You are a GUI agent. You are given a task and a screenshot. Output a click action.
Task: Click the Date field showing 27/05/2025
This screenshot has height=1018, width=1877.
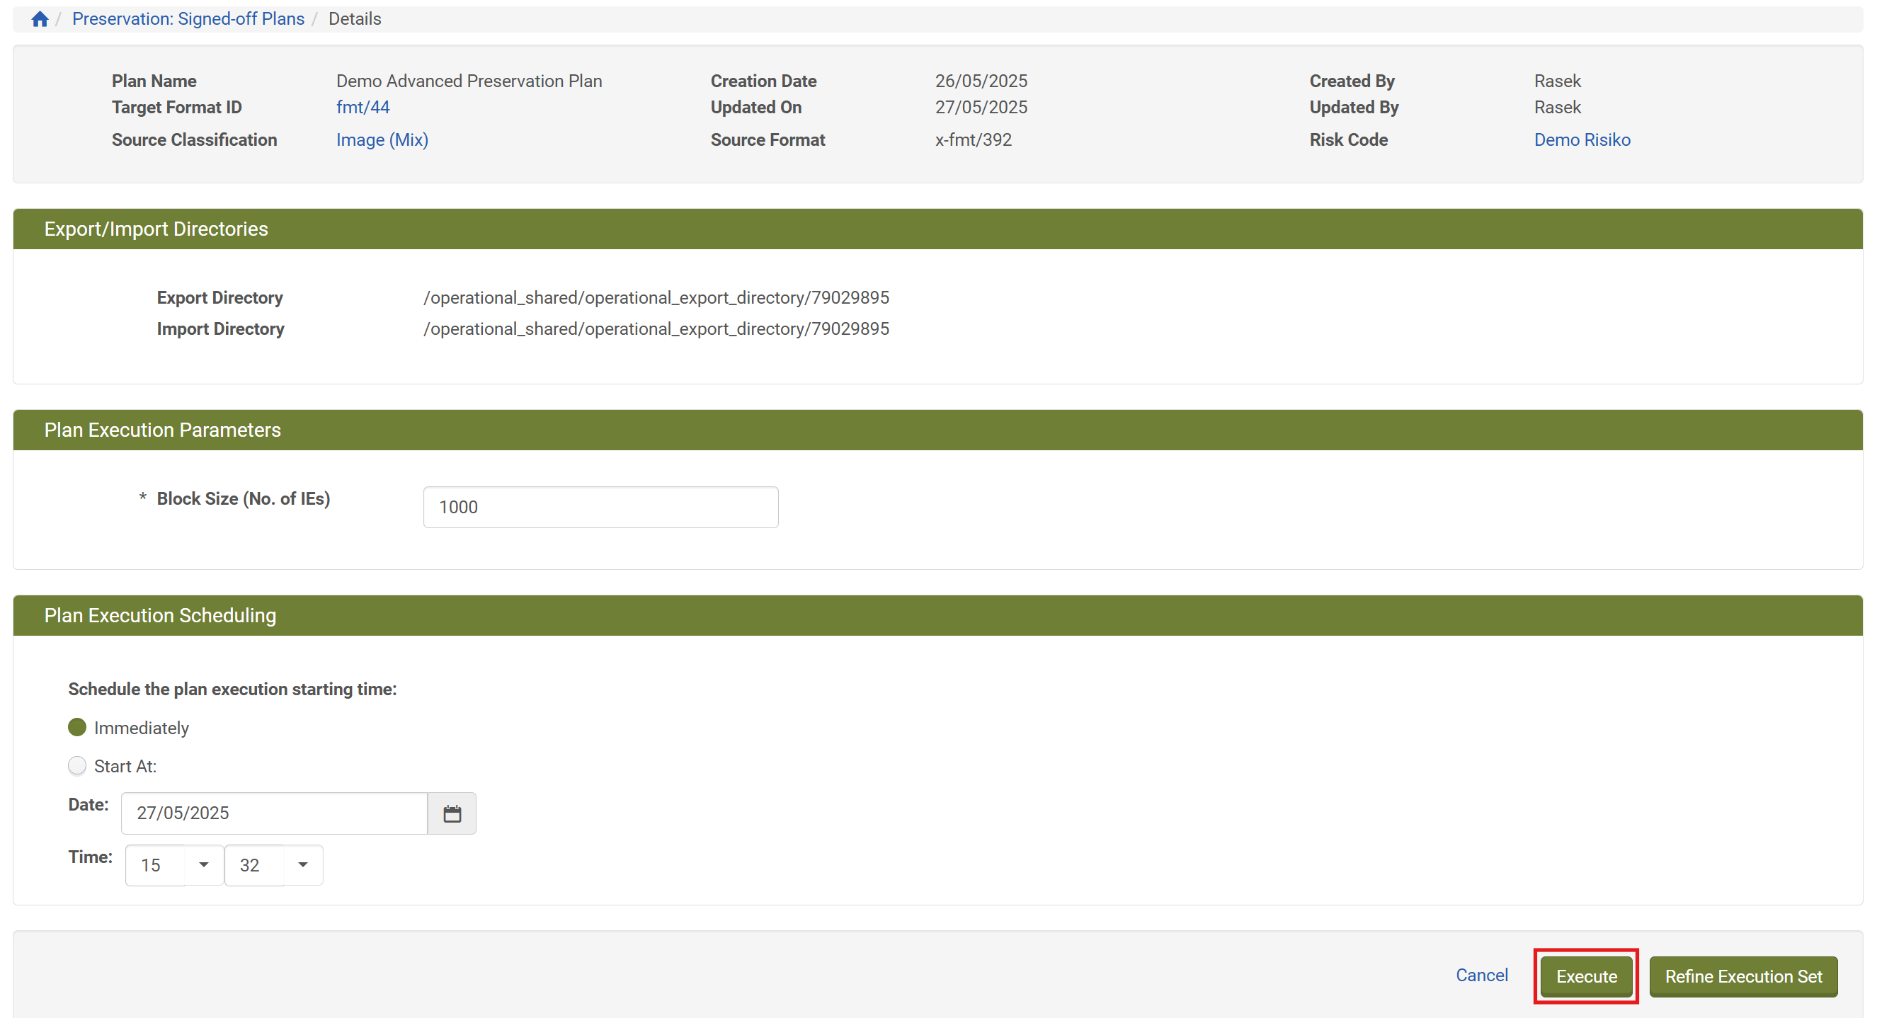274,813
